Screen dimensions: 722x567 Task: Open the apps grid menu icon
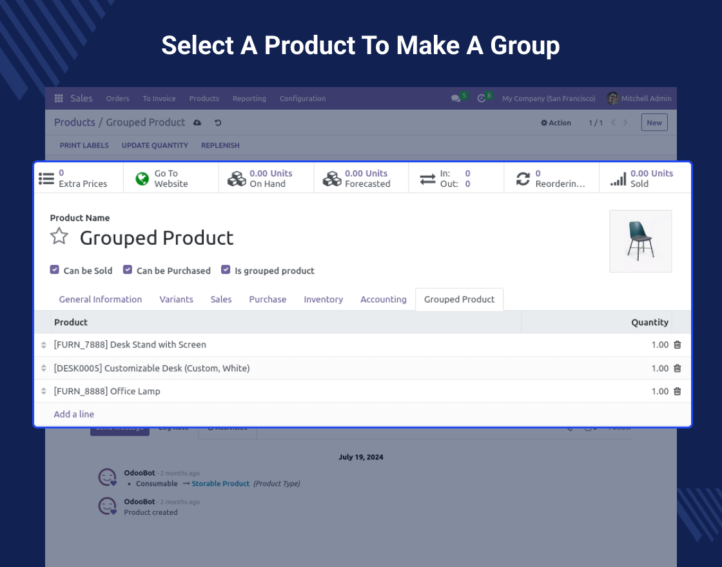tap(59, 99)
